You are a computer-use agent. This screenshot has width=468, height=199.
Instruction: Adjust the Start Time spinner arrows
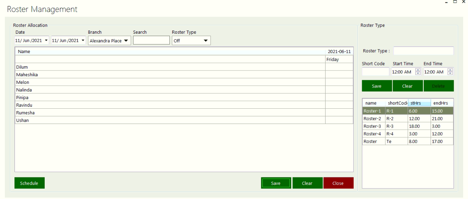[418, 72]
